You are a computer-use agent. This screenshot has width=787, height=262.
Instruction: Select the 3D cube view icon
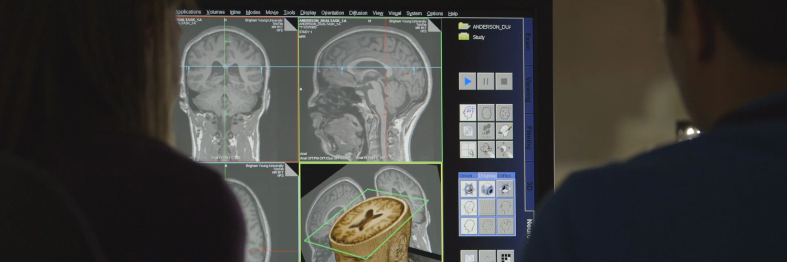pos(487,189)
